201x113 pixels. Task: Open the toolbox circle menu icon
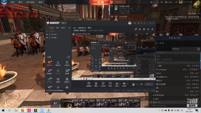(68, 57)
